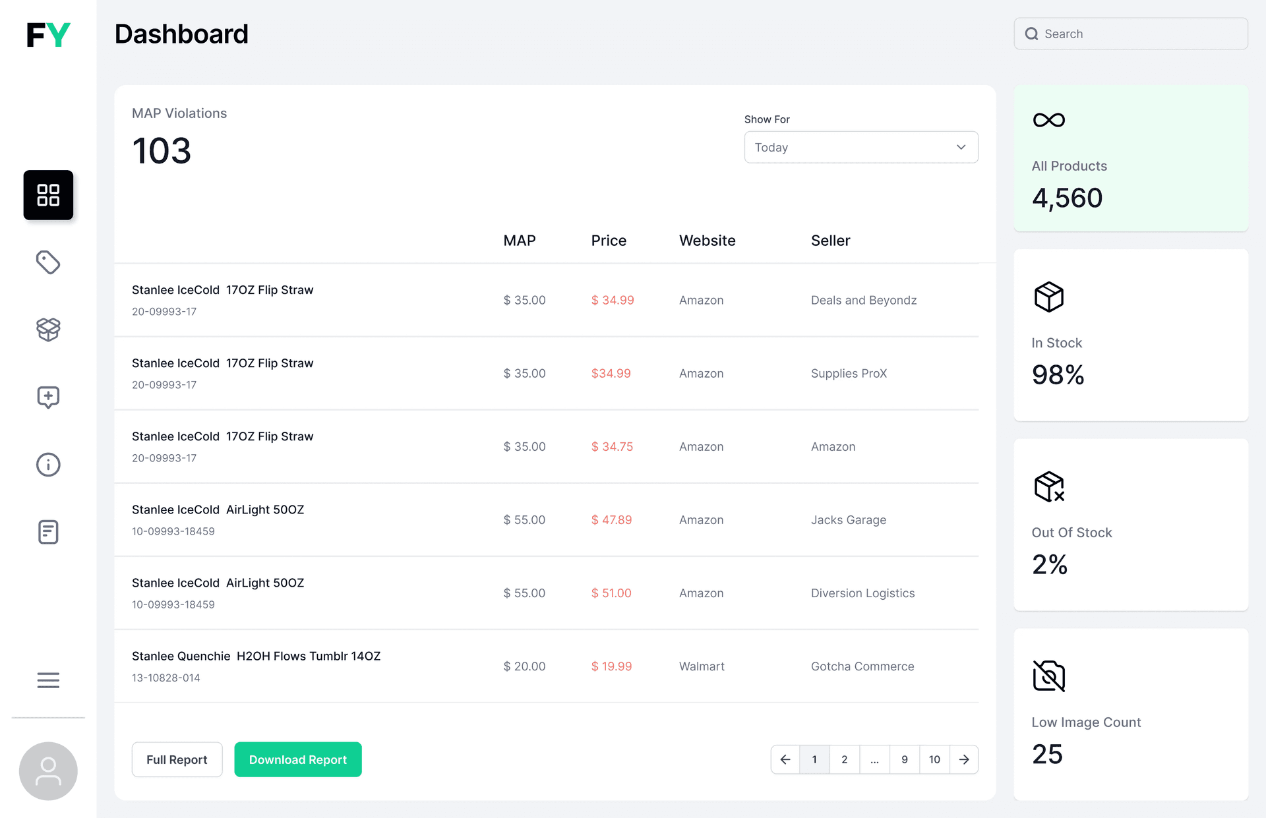Open the info circle icon in sidebar

coord(48,465)
